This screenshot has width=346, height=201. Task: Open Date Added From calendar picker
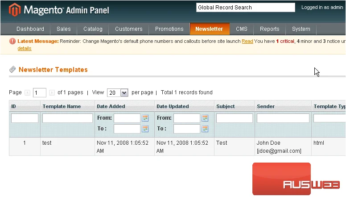(145, 118)
